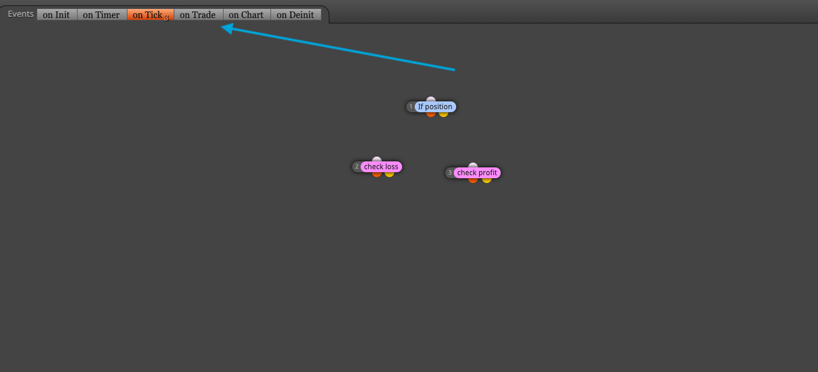
Task: Switch to the on Init event tab
Action: coord(56,14)
